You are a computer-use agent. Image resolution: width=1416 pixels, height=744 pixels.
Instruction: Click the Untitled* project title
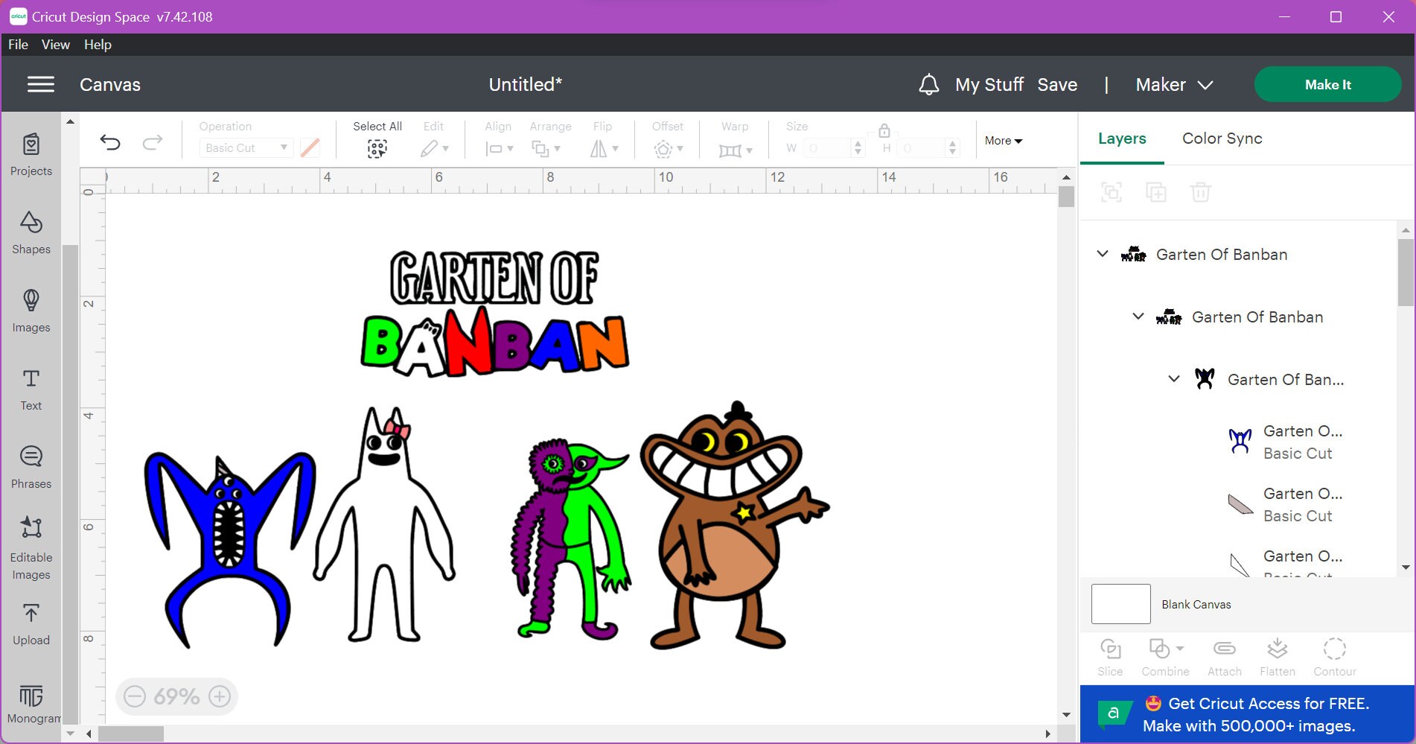[525, 84]
